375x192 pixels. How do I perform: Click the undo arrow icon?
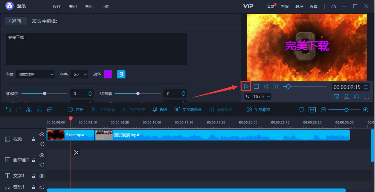[8, 109]
